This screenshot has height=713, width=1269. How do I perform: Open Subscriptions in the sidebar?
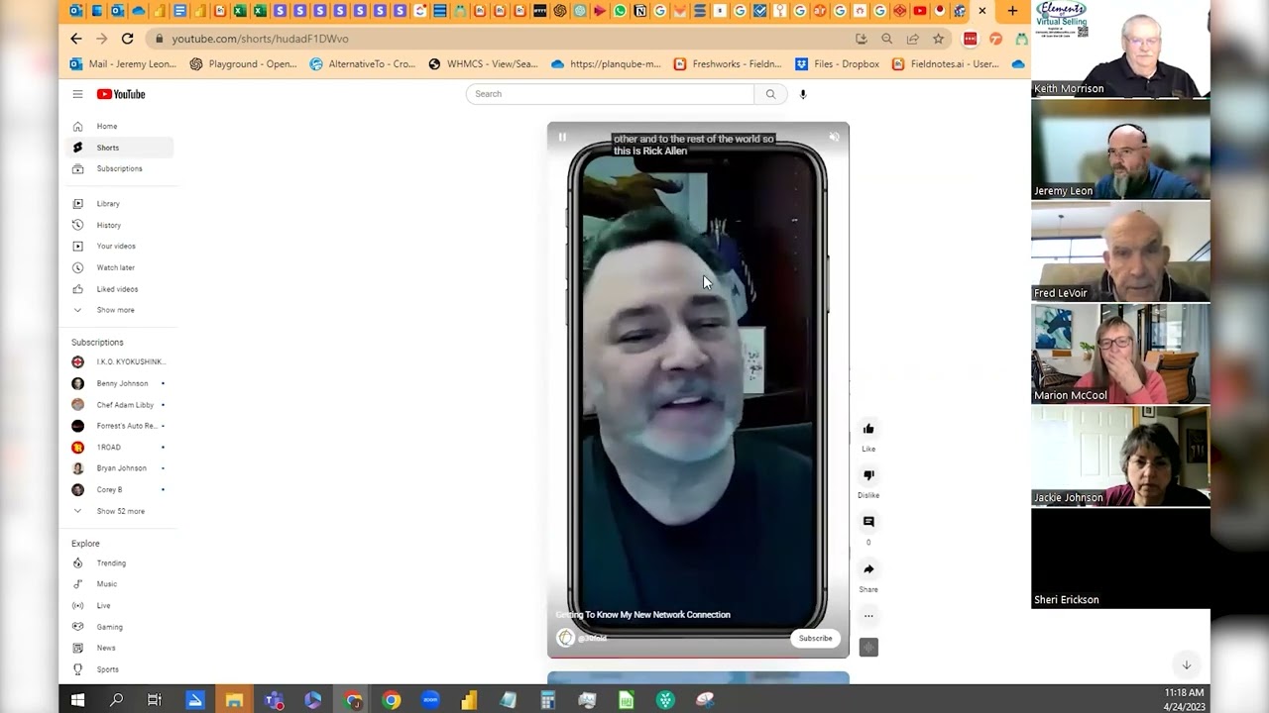(x=120, y=168)
